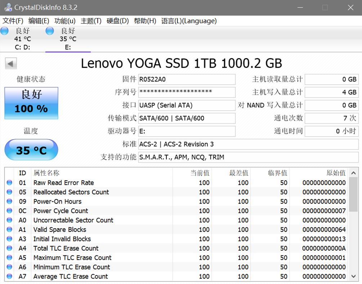362x284 pixels.
Task: Click the drive letter field E:
Action: point(187,131)
